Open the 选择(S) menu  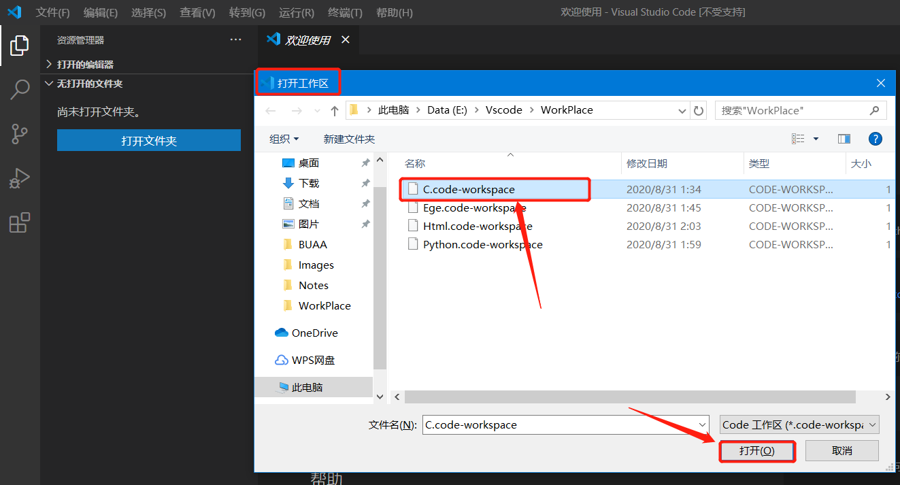click(x=148, y=12)
